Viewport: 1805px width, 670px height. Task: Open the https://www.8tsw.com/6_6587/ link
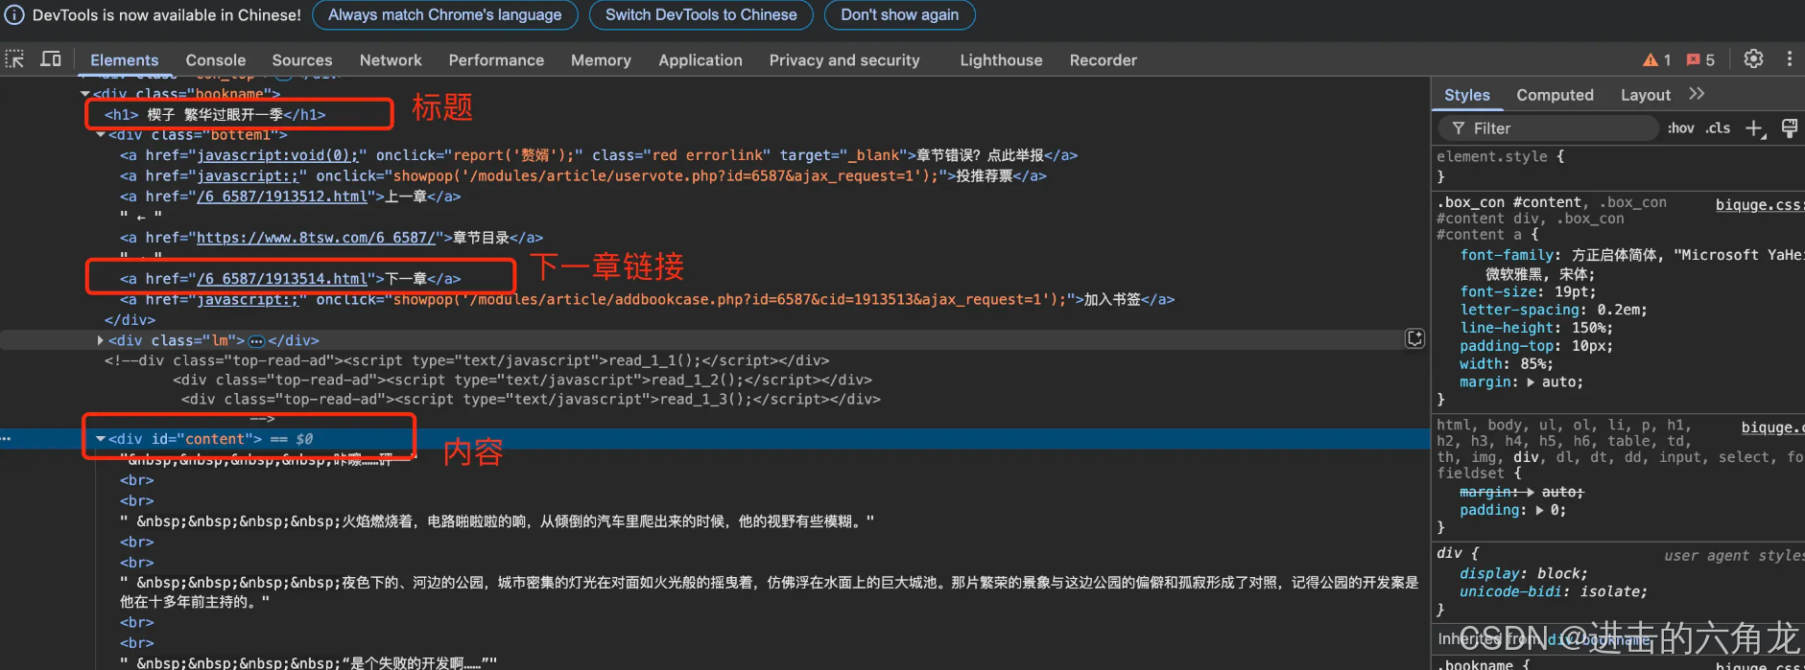316,238
